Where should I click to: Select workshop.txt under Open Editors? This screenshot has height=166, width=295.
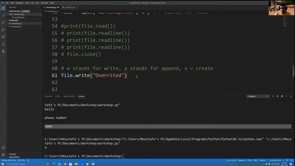pos(24,18)
